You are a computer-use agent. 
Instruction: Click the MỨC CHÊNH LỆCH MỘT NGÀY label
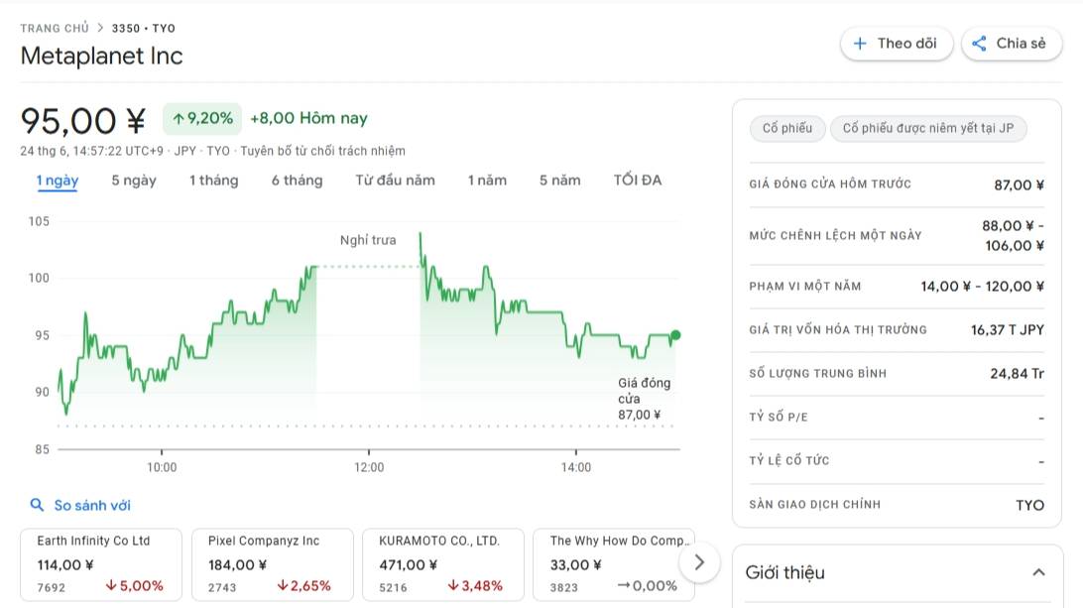click(x=836, y=236)
